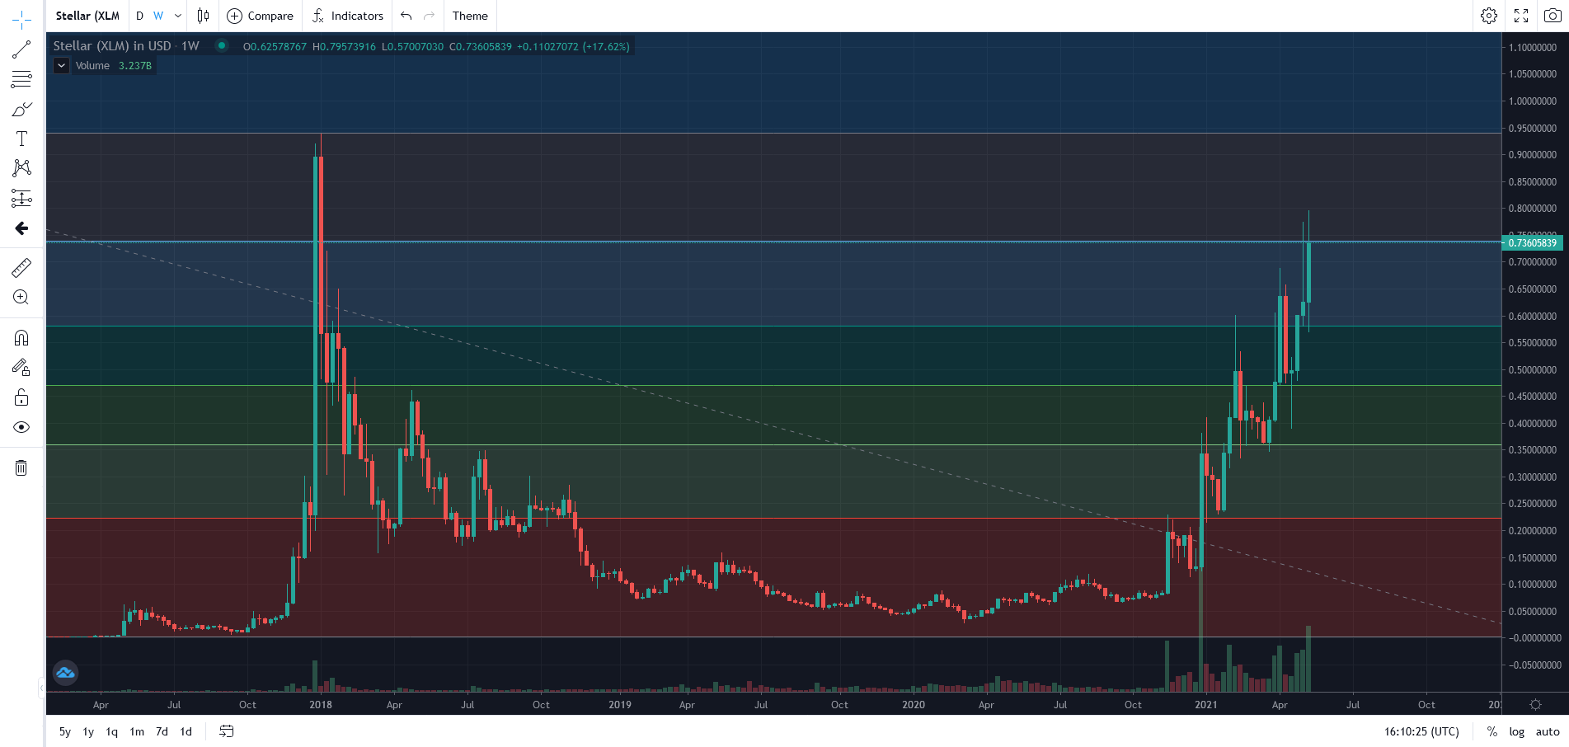
Task: Click the current price label 0.73605839
Action: pos(1533,242)
